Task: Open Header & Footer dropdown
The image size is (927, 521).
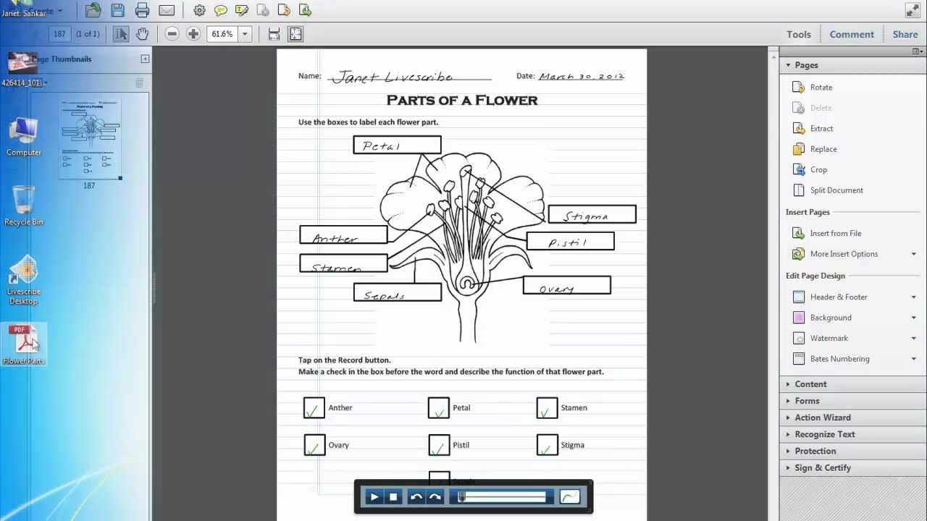Action: [913, 297]
